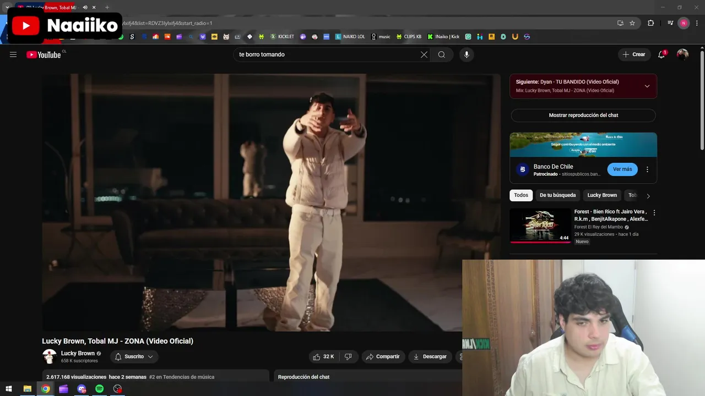Open Chrome media controls icon
Screen dimensions: 705x396
(x=670, y=23)
